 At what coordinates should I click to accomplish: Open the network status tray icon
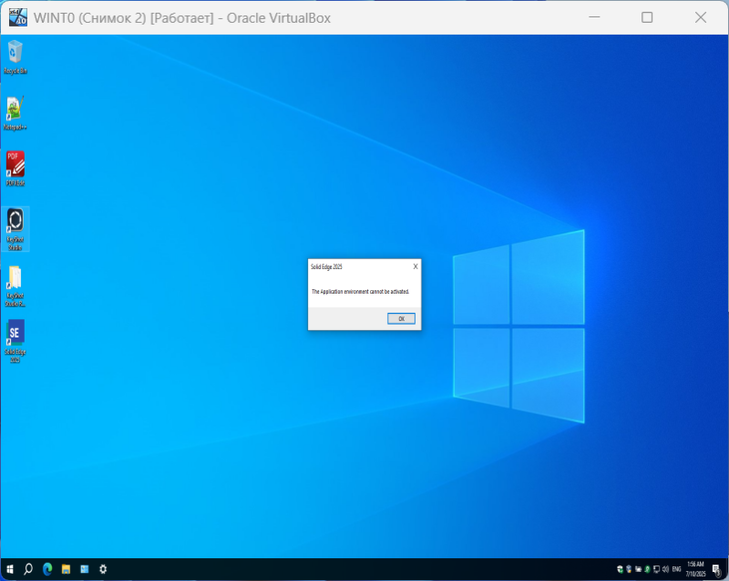click(x=656, y=569)
